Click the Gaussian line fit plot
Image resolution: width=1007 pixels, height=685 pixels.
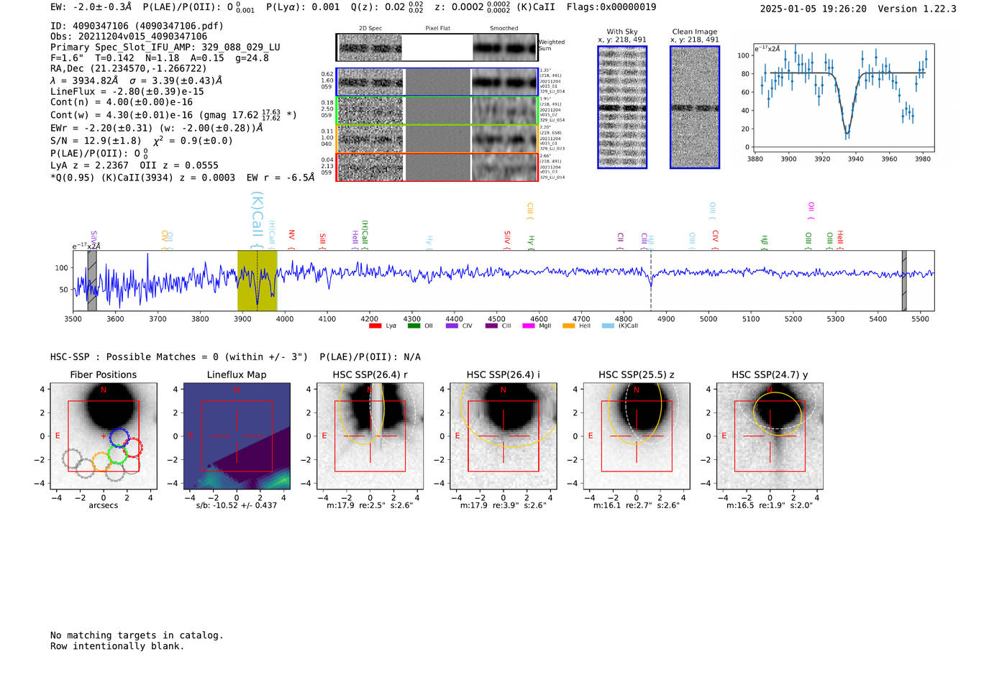click(x=844, y=97)
